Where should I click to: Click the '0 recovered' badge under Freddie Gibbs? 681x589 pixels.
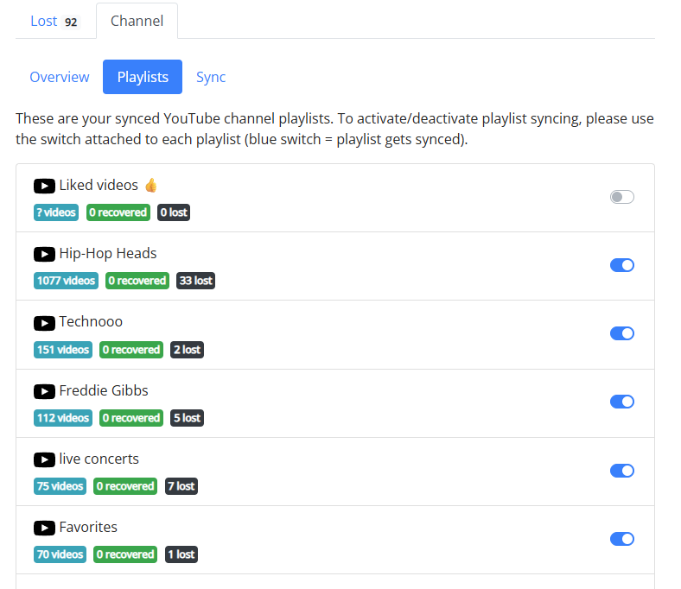[x=131, y=418]
